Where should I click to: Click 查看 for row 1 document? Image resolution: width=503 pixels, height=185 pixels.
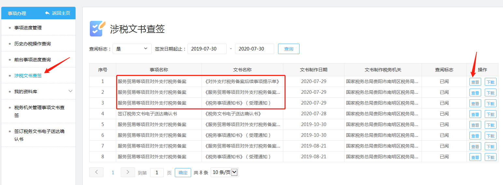[x=475, y=82]
